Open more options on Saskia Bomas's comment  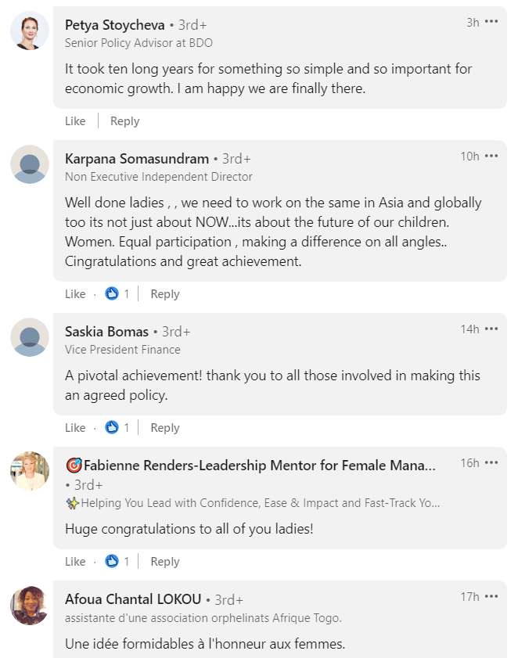click(491, 329)
